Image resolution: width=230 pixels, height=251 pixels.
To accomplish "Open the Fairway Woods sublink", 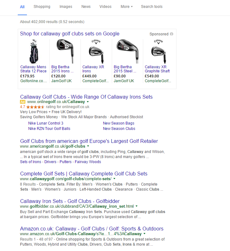I will [x=88, y=162].
